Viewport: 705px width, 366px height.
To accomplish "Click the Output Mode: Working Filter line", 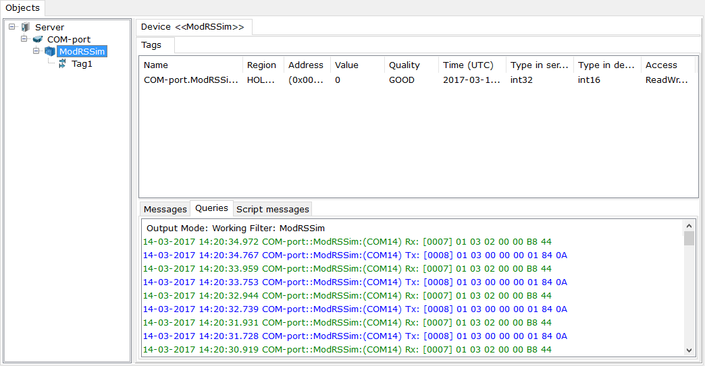I will click(x=236, y=228).
